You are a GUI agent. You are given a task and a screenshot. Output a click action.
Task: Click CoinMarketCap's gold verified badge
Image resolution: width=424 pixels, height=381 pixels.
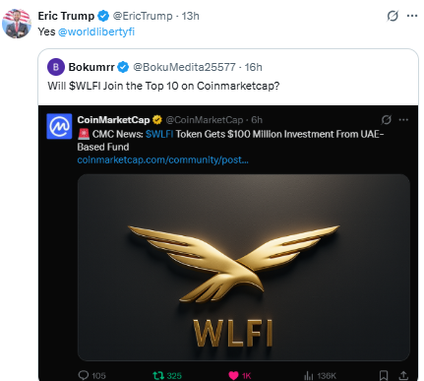[157, 120]
